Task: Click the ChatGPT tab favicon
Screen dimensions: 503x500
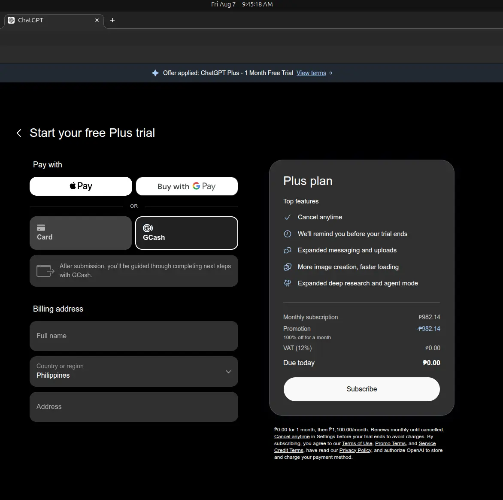Action: tap(11, 20)
